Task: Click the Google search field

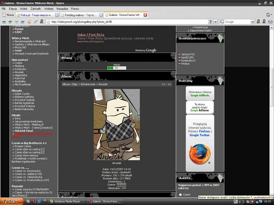Action: pyautogui.click(x=237, y=22)
